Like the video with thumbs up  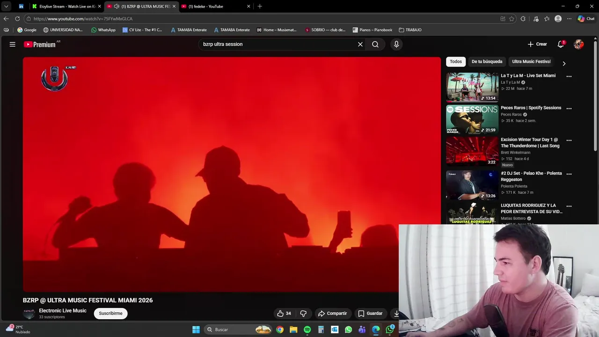pos(285,313)
